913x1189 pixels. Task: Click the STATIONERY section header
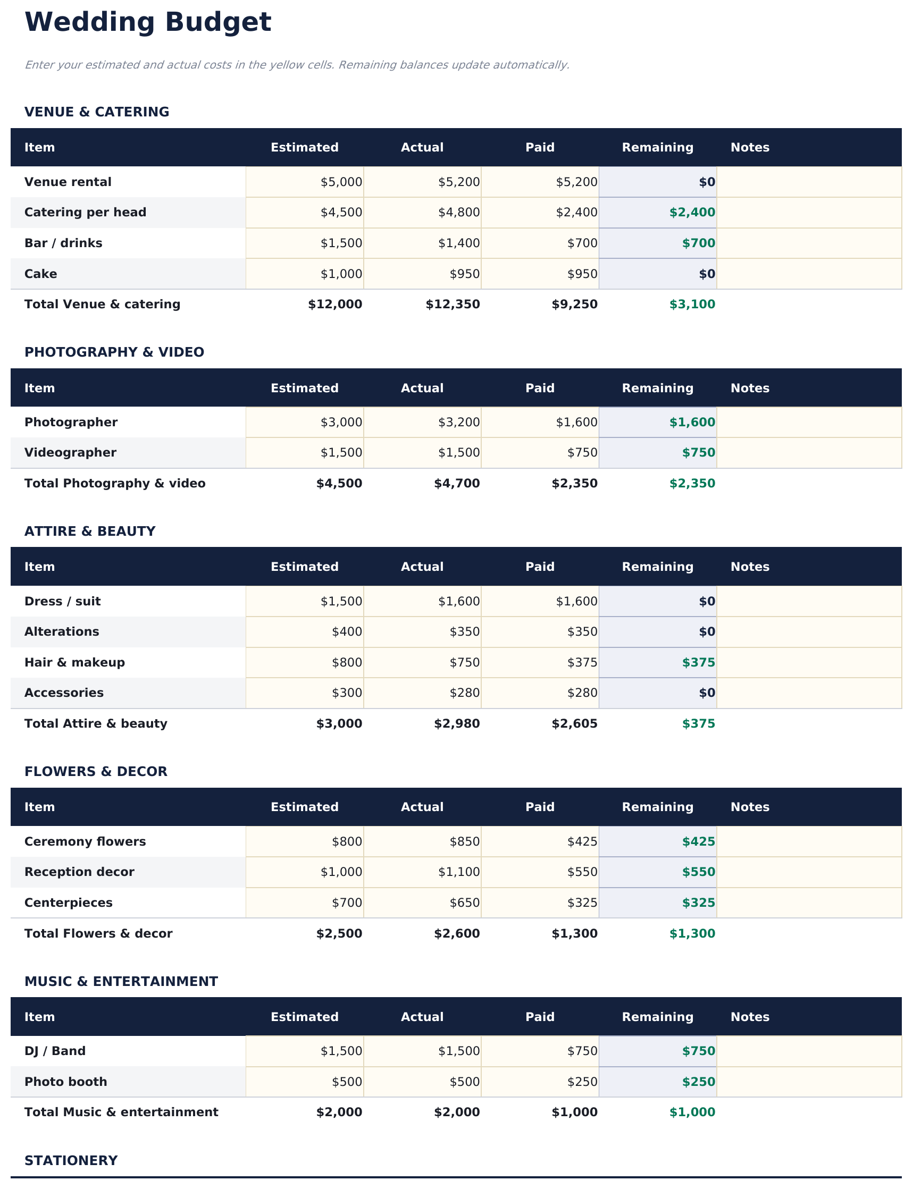pyautogui.click(x=70, y=1160)
